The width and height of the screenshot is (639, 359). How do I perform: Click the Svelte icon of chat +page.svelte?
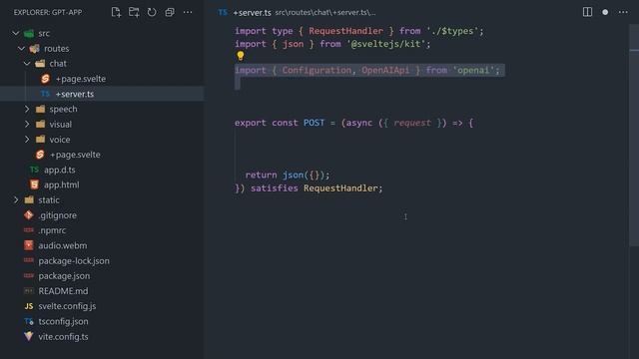tap(45, 79)
